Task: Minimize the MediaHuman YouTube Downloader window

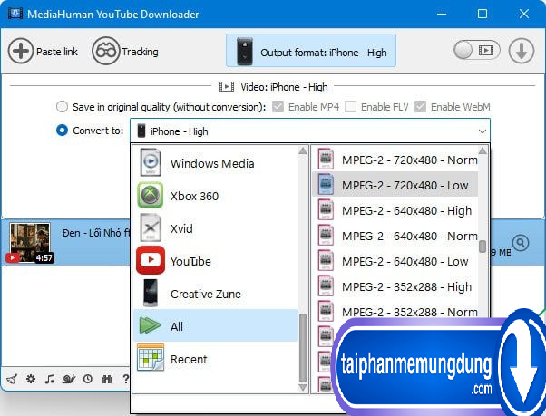Action: [442, 14]
